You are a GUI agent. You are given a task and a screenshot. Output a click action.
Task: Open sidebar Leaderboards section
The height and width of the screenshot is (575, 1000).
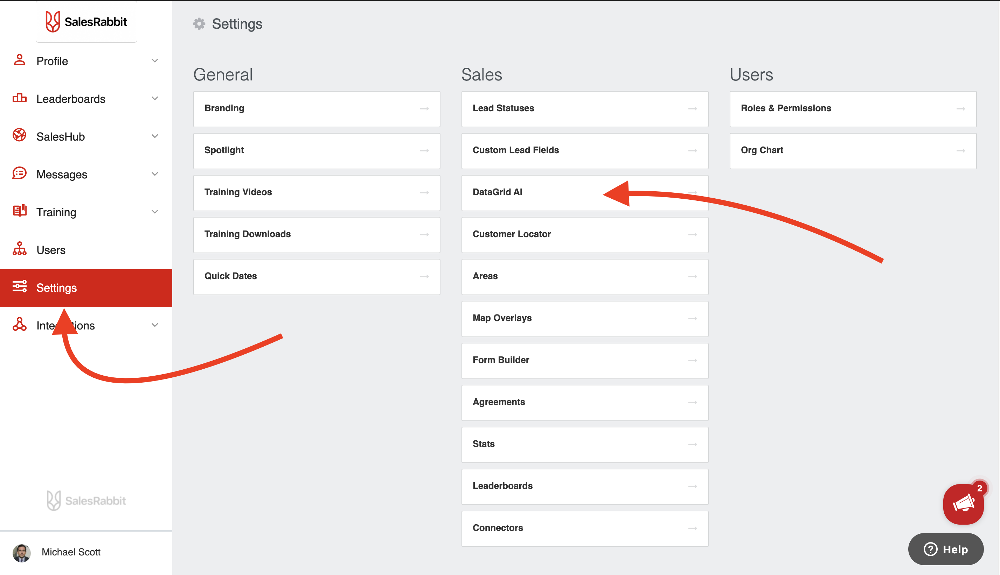[86, 99]
